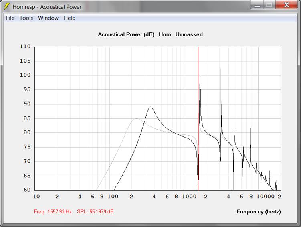Click the '100' frequency axis label

coord(113,196)
